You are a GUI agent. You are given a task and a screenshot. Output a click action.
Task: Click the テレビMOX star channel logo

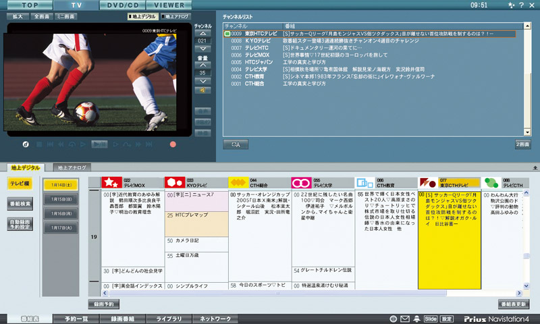click(111, 182)
